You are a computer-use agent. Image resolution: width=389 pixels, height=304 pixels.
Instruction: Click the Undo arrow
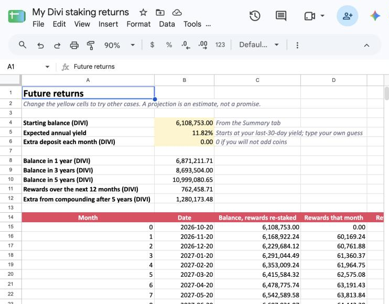click(x=40, y=46)
